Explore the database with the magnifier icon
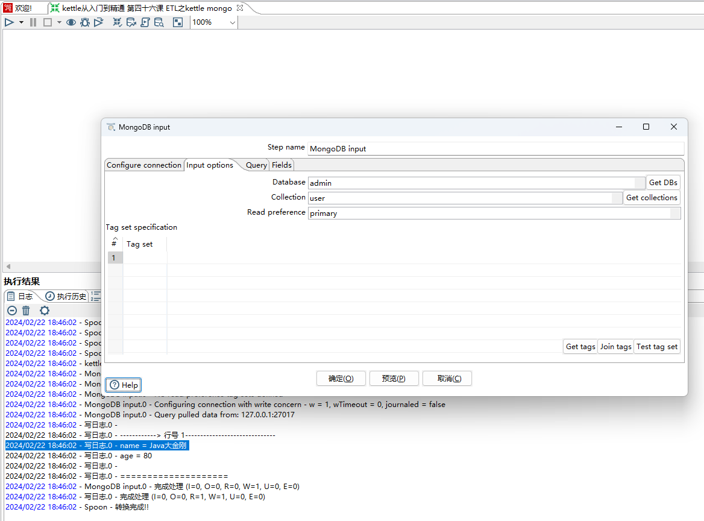This screenshot has height=521, width=704. (158, 22)
